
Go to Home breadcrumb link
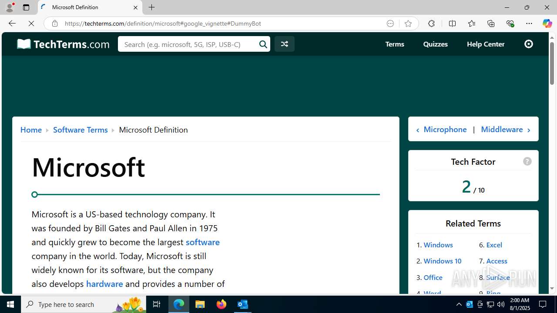point(31,130)
